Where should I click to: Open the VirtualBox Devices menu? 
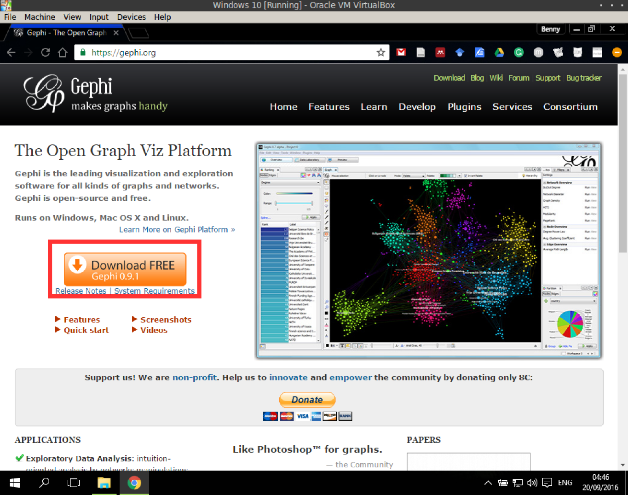point(132,17)
